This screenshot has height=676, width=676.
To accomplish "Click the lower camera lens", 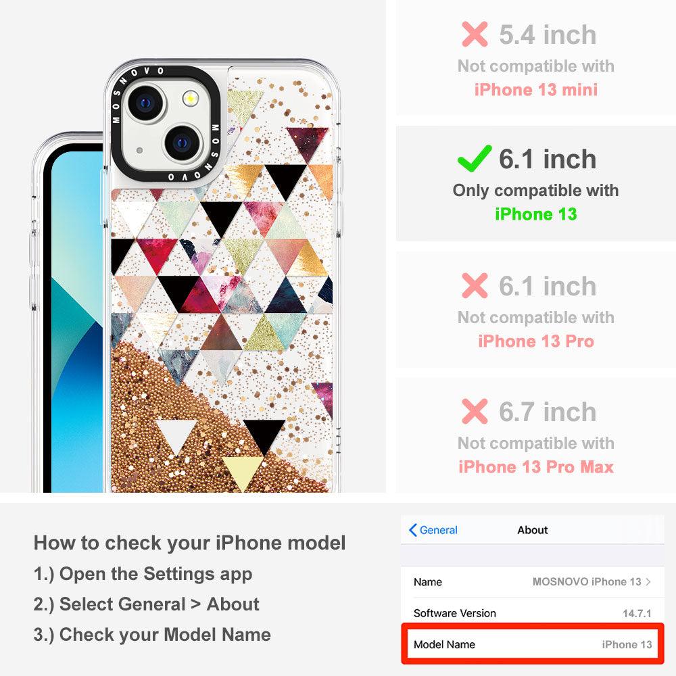I will tap(183, 143).
